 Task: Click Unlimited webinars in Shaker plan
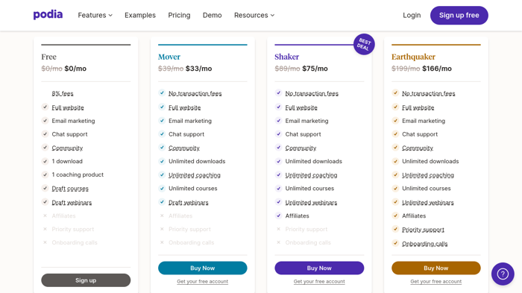coord(311,203)
